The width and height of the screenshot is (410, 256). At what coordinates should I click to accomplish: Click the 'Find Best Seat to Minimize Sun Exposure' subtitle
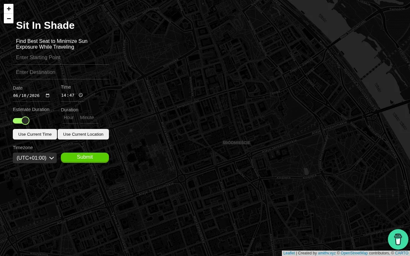click(x=52, y=44)
